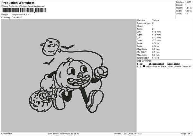193x136 pixels.
Task: Click the Machine value 'Tajima'
Action: point(155,20)
